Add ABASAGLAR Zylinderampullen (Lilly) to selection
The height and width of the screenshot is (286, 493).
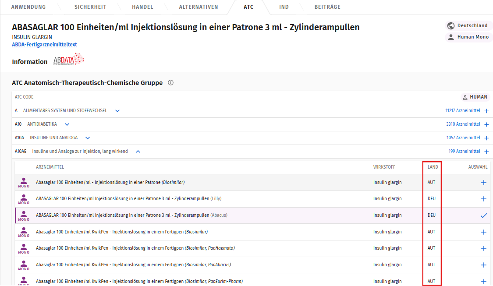point(483,199)
